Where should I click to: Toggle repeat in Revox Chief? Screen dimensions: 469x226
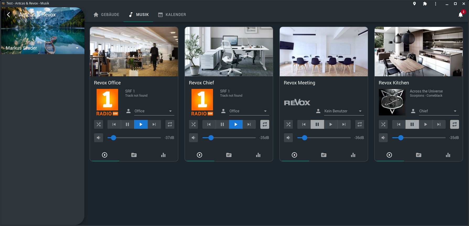coord(265,124)
